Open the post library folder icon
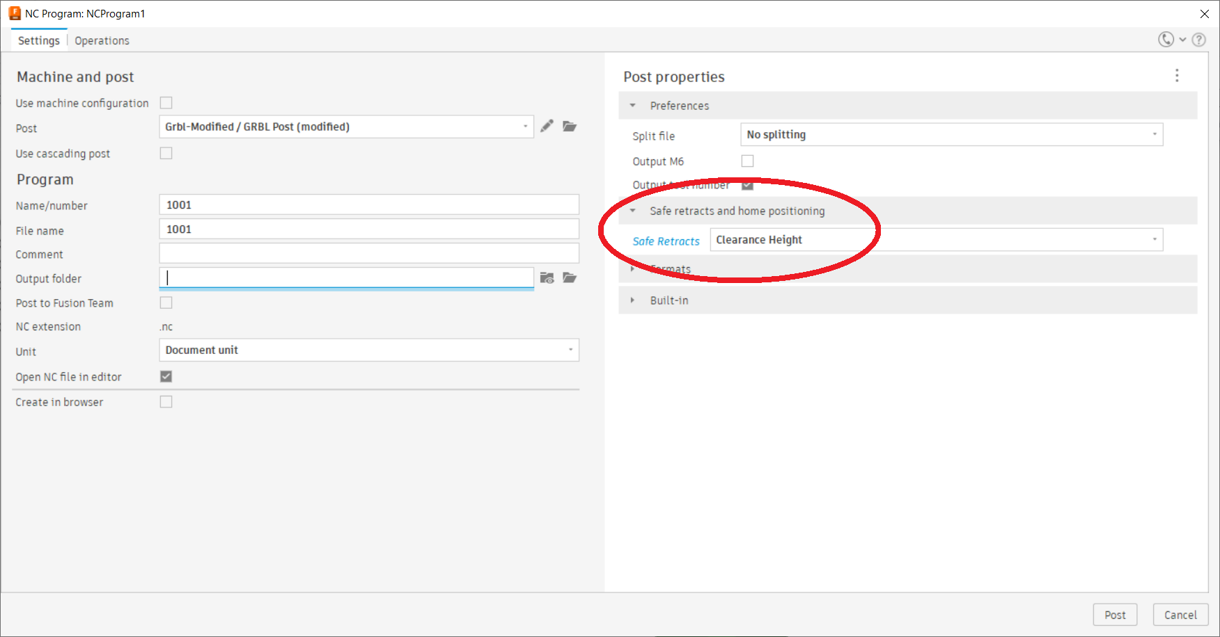Image resolution: width=1220 pixels, height=637 pixels. [x=570, y=126]
